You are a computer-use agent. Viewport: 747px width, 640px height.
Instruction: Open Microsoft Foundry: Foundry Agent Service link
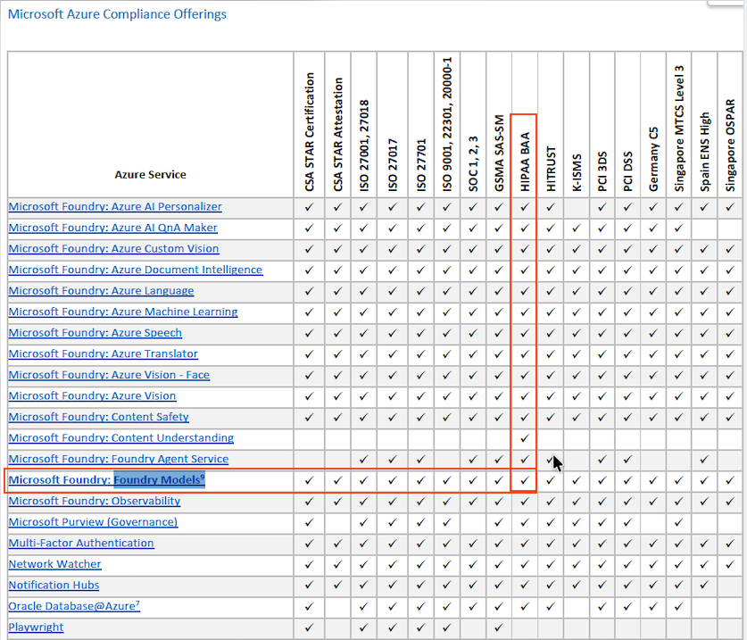click(119, 459)
